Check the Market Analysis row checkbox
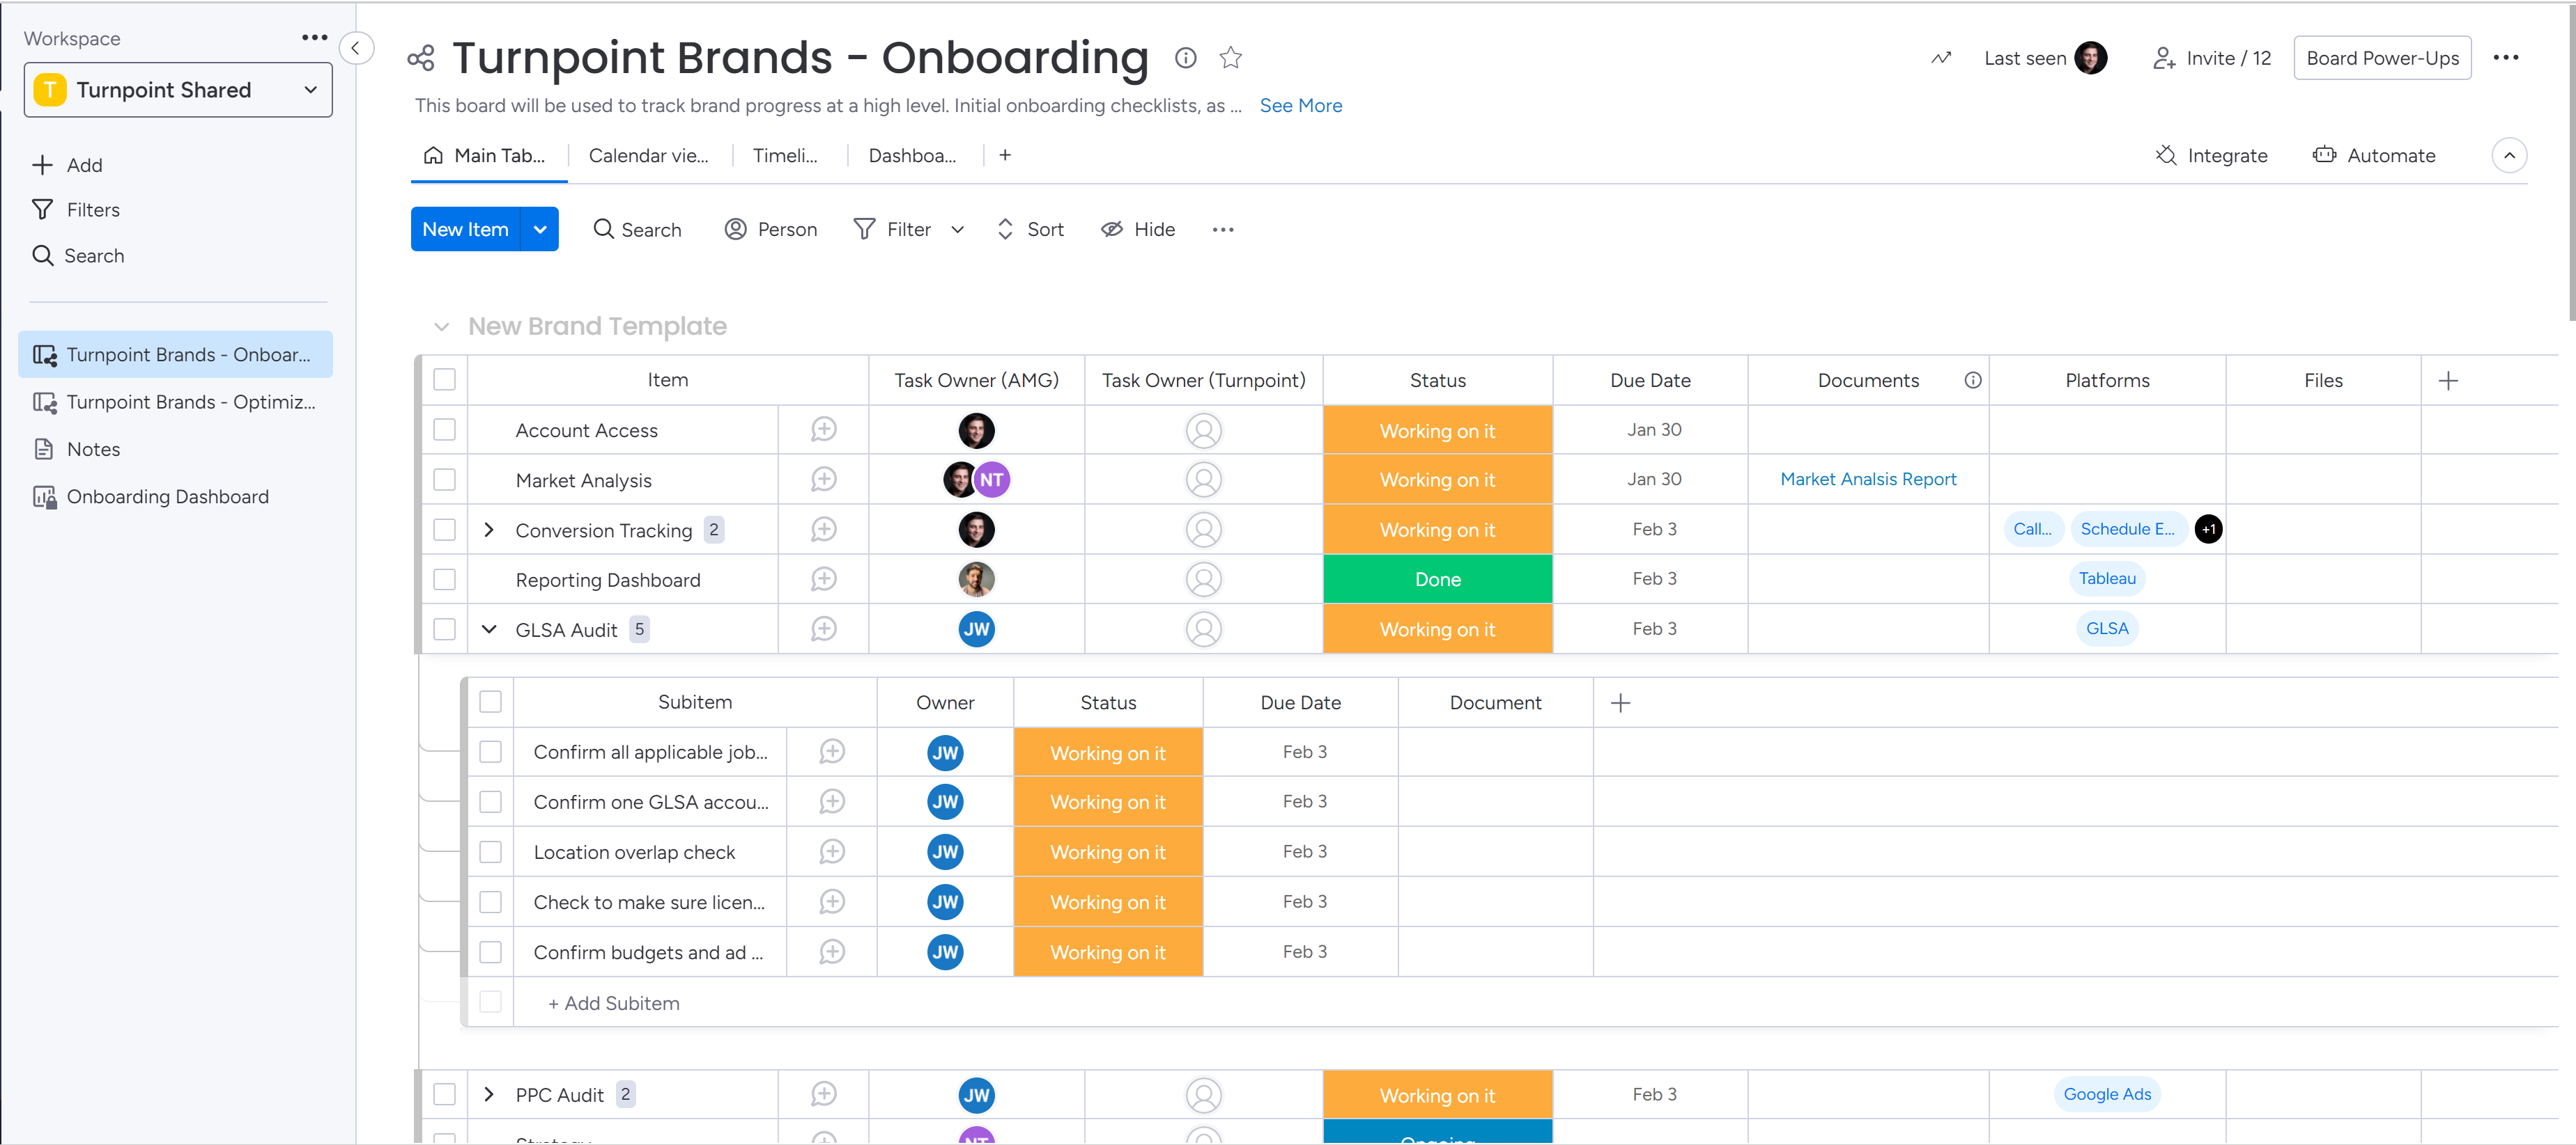This screenshot has width=2576, height=1145. 444,480
